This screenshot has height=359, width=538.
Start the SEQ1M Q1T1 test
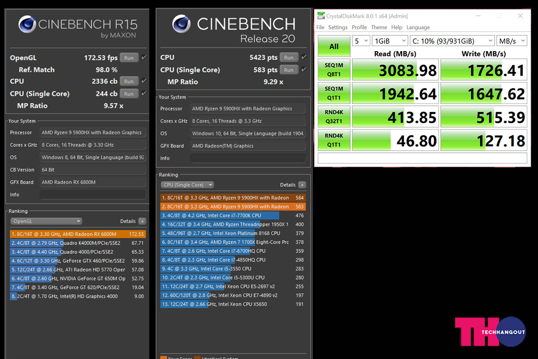click(x=334, y=94)
